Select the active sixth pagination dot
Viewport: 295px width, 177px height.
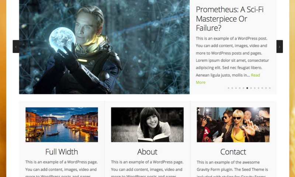(247, 88)
